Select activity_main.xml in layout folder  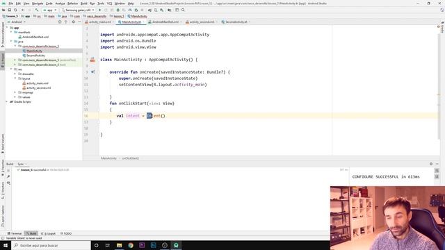(38, 83)
